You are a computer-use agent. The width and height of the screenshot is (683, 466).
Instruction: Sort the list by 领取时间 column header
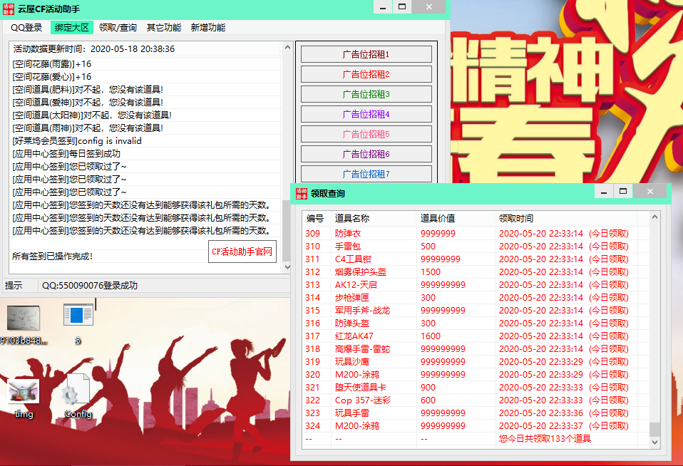pyautogui.click(x=515, y=219)
